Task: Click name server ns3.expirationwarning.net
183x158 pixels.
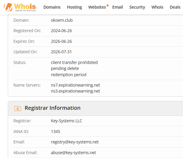Action: click(75, 91)
